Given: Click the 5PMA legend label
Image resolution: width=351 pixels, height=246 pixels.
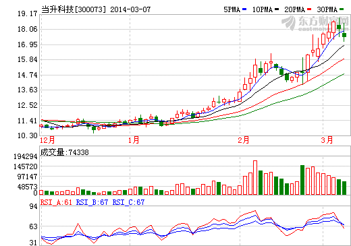Looking at the screenshot, I should (232, 9).
